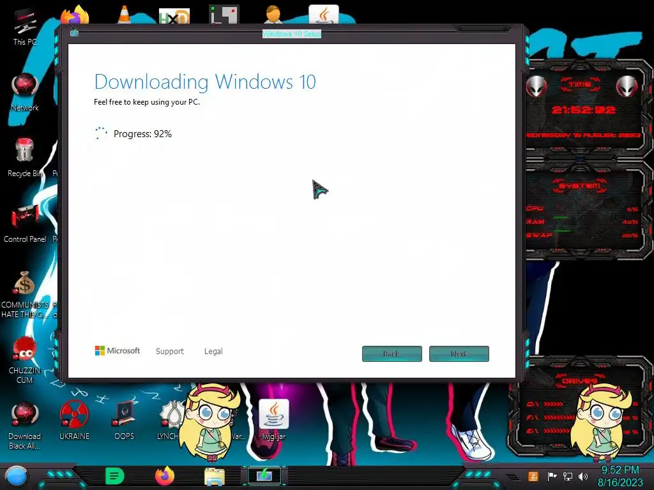The height and width of the screenshot is (490, 654).
Task: Click the SYSTEM widget SWAP row
Action: pyautogui.click(x=582, y=235)
